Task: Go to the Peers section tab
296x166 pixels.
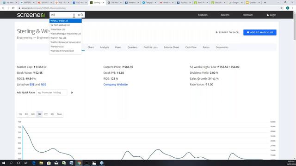Action: pyautogui.click(x=118, y=47)
